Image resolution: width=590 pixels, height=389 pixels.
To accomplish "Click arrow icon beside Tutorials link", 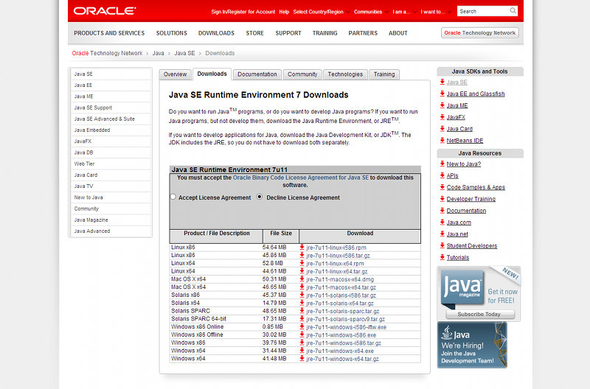I will coord(442,257).
